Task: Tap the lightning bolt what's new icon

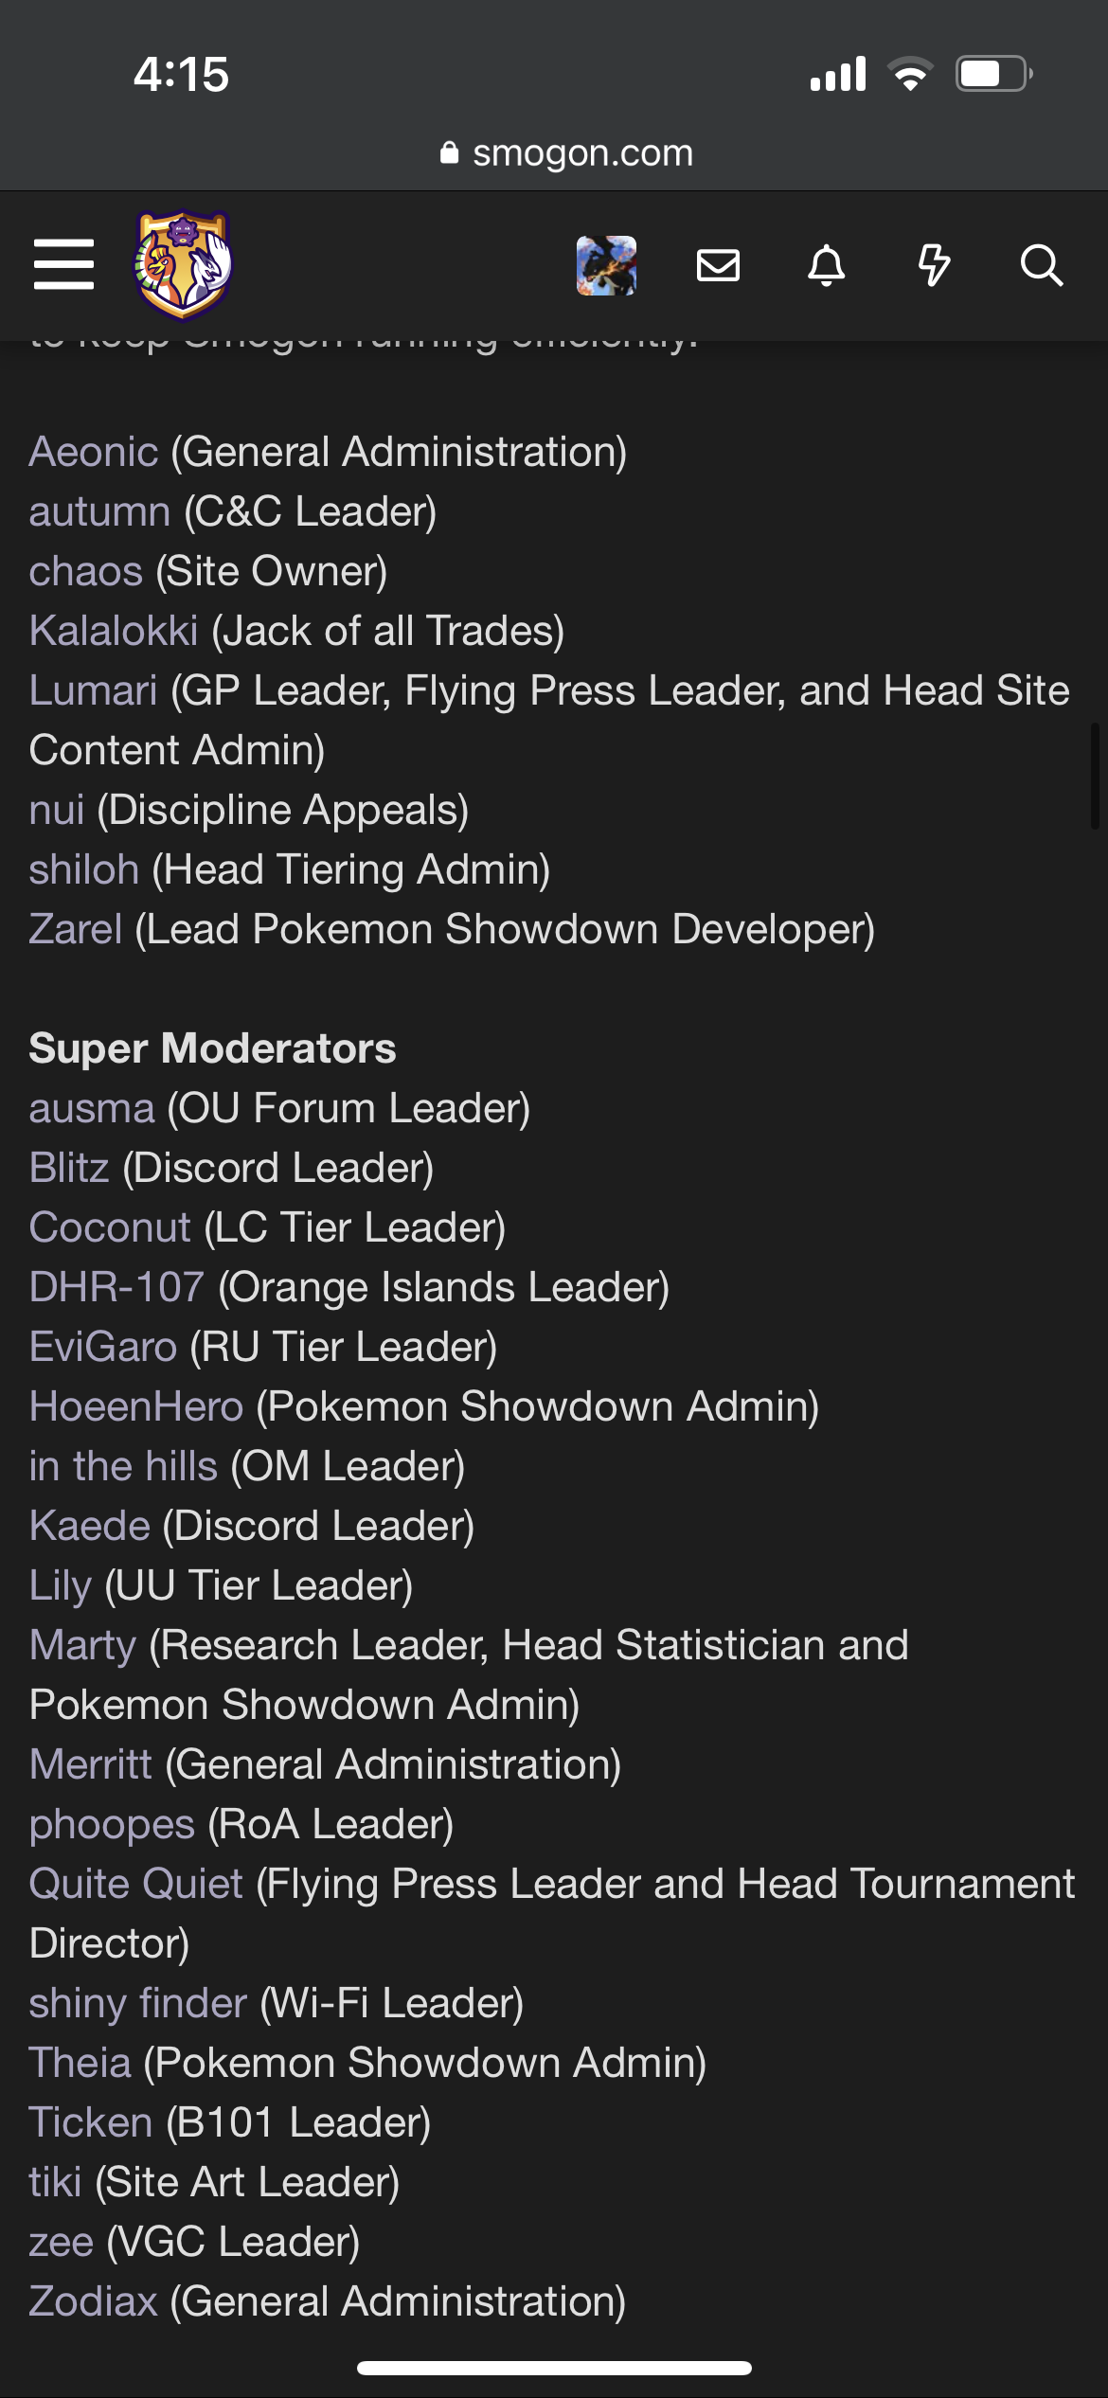Action: 934,265
